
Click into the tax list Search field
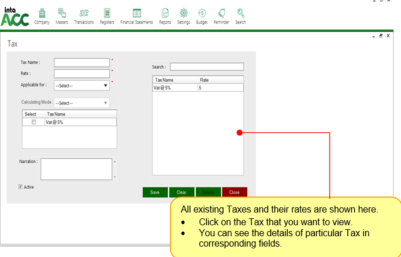tap(206, 67)
